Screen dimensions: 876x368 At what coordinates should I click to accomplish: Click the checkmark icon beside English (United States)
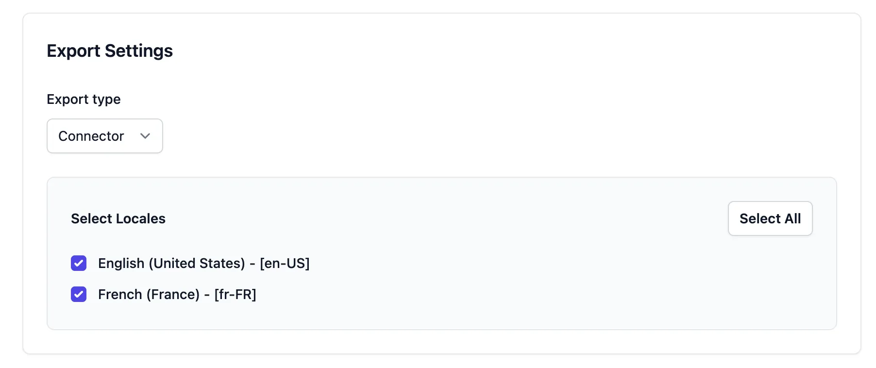[x=79, y=263]
